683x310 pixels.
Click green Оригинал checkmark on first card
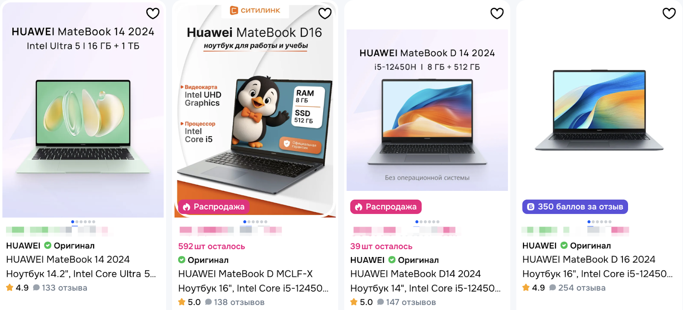click(48, 246)
